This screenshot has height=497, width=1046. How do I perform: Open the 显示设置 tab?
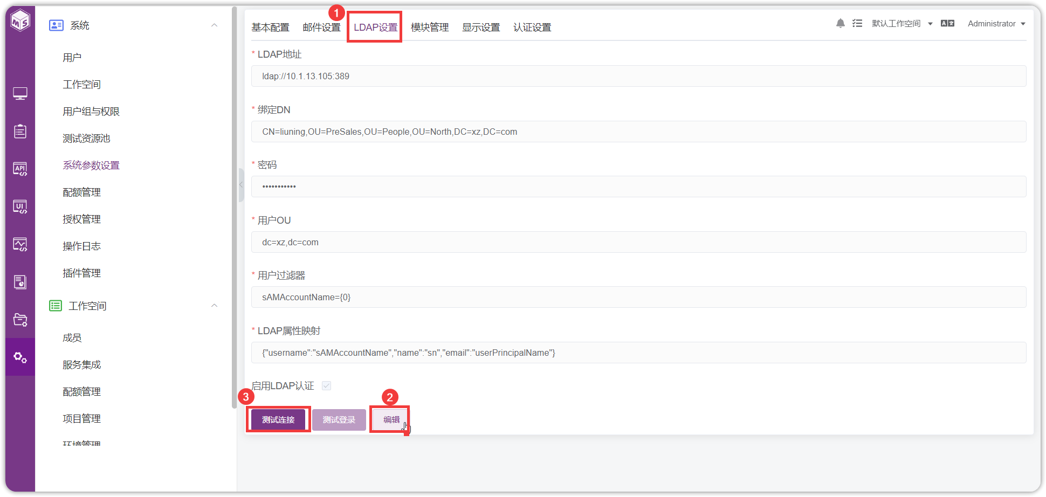[x=481, y=27]
